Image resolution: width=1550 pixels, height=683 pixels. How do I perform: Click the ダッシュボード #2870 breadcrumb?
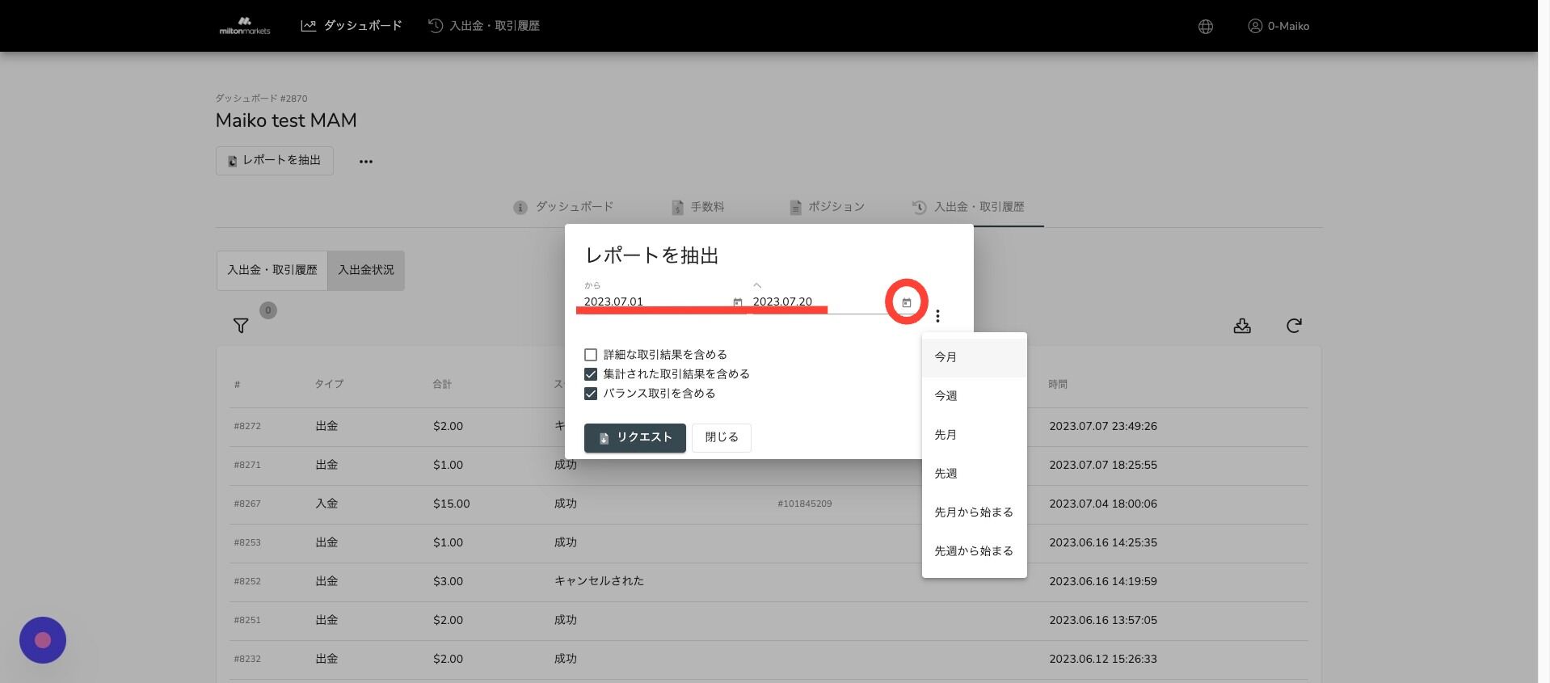coord(261,99)
